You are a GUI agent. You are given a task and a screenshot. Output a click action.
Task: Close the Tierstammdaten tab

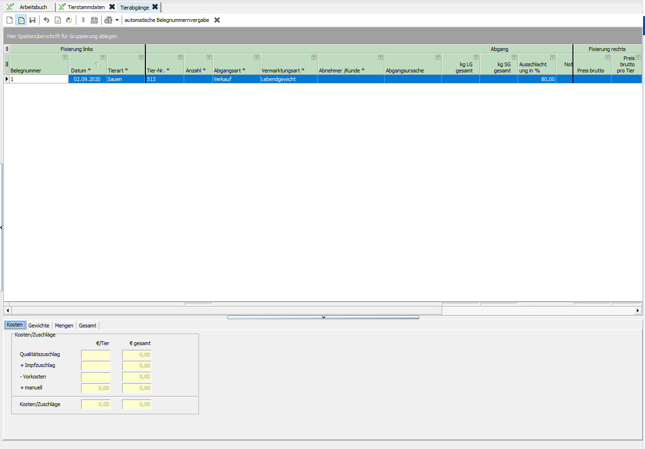tap(112, 7)
